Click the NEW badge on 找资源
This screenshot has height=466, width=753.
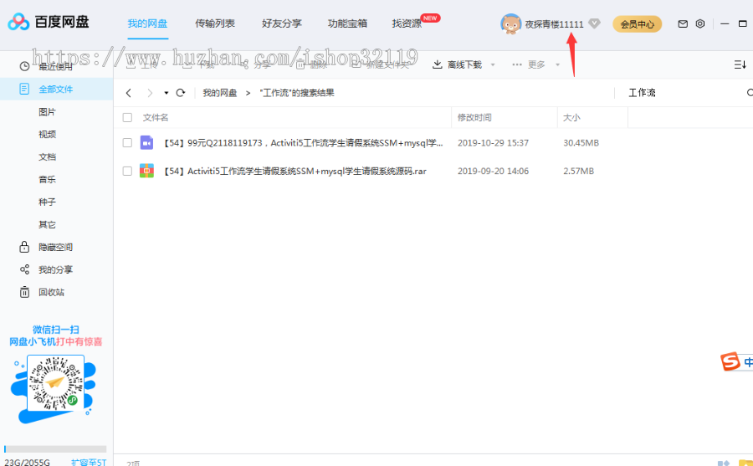[430, 18]
